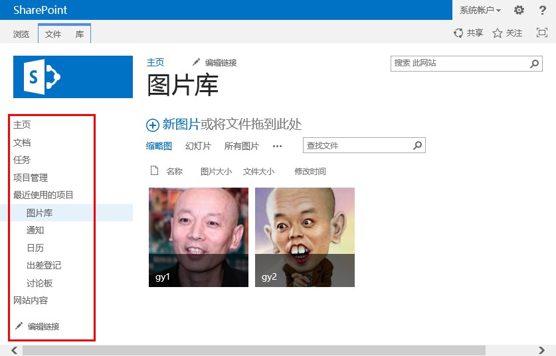Click the horizontal scrollbar right arrow
The image size is (556, 356).
542,350
